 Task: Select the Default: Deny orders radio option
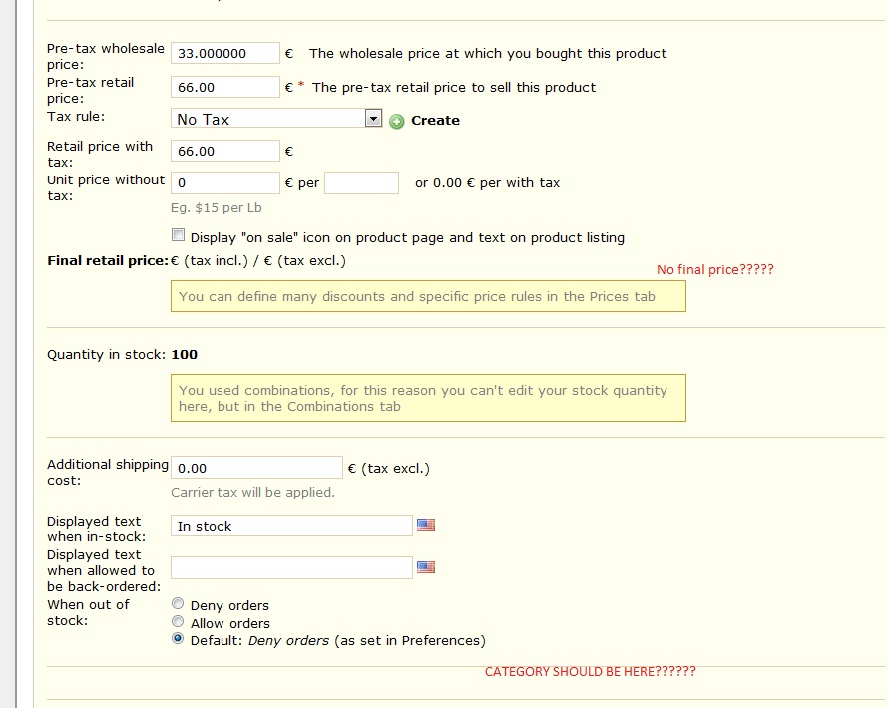178,639
